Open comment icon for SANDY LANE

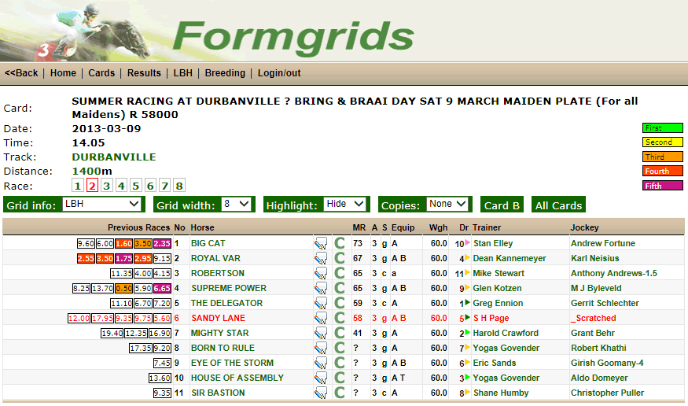coord(321,318)
